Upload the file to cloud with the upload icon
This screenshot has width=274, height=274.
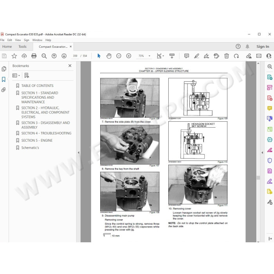(x=24, y=56)
